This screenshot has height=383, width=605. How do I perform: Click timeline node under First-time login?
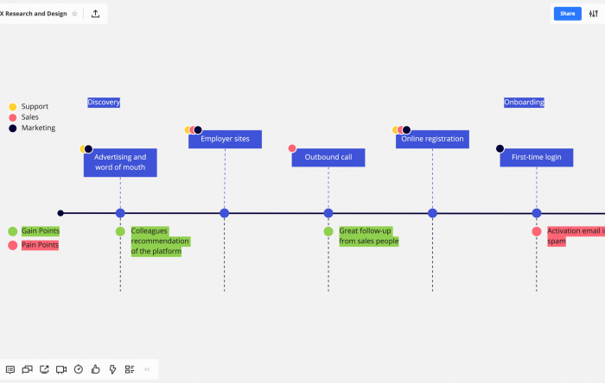537,213
